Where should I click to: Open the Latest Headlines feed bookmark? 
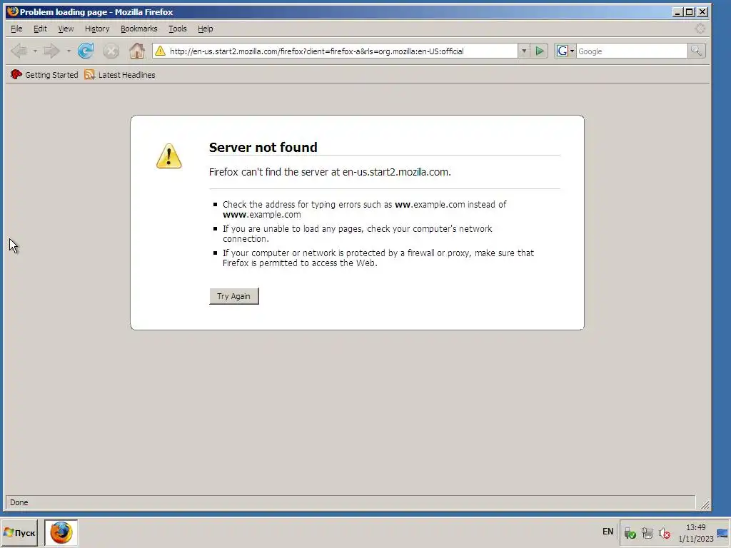(x=120, y=74)
